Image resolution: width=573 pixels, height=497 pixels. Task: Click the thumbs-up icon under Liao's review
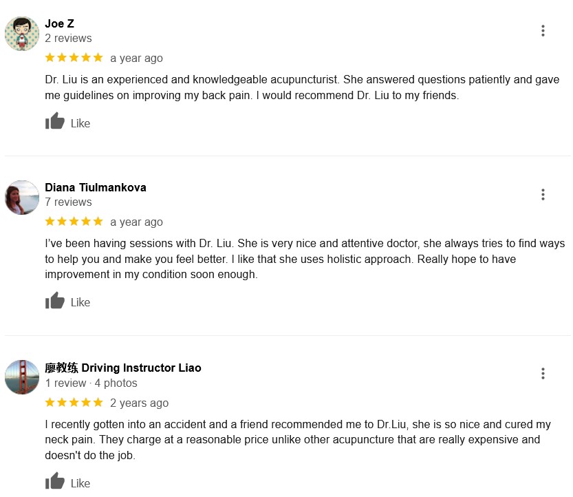point(55,480)
